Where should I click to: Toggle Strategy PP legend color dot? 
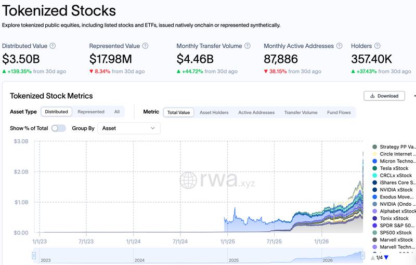pos(374,147)
